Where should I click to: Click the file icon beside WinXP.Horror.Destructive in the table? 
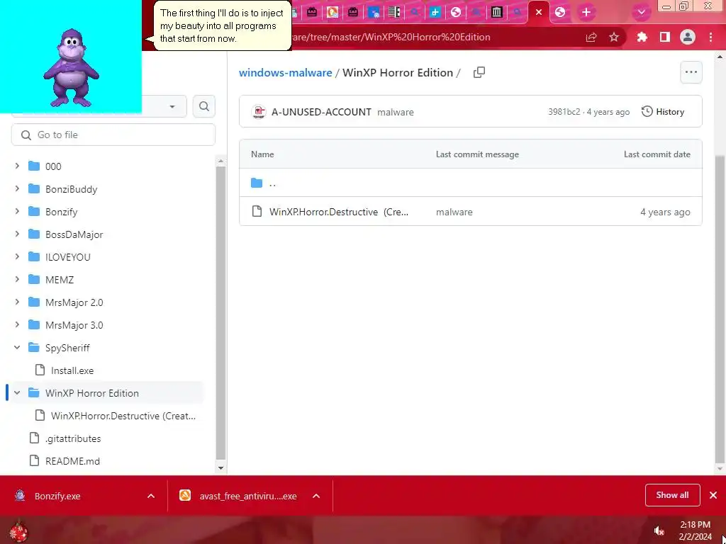(x=257, y=212)
